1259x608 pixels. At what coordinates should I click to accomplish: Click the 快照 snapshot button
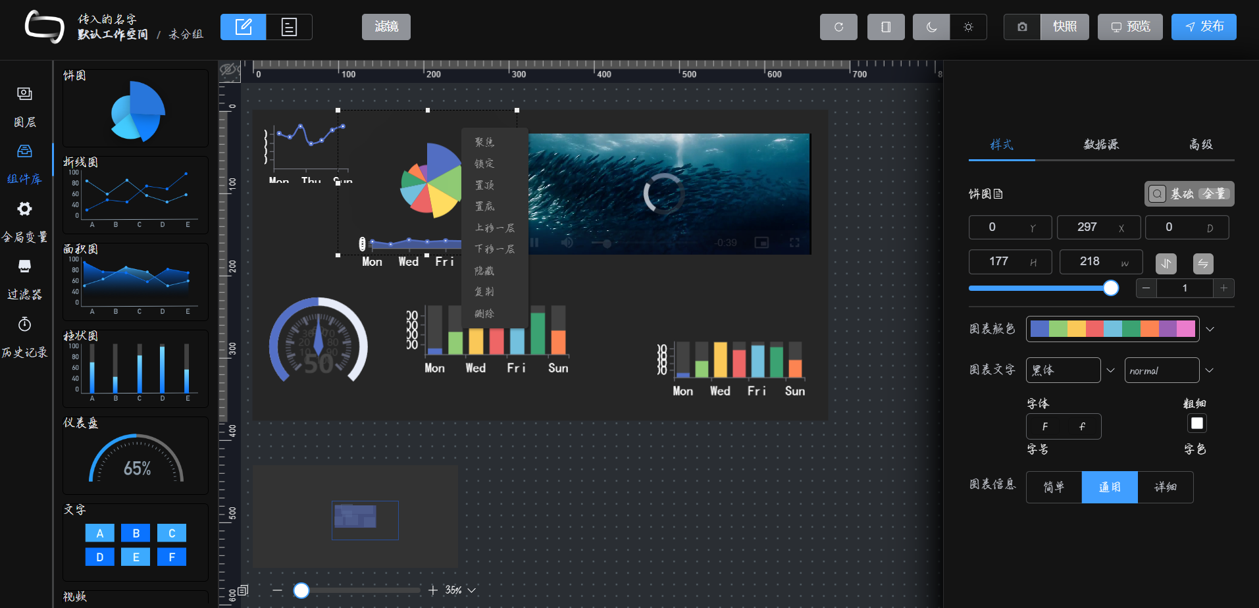point(1065,27)
